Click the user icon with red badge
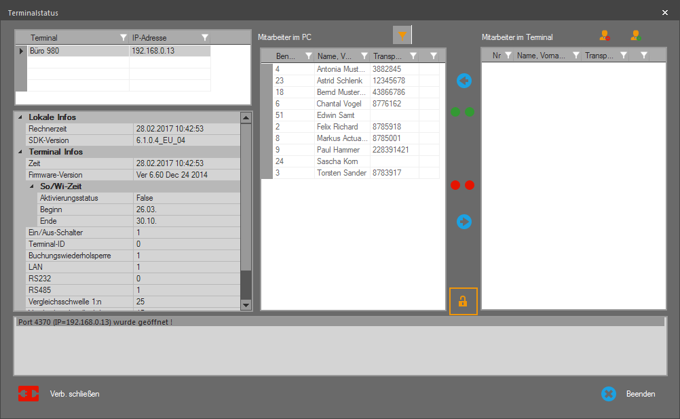The image size is (680, 419). (604, 36)
